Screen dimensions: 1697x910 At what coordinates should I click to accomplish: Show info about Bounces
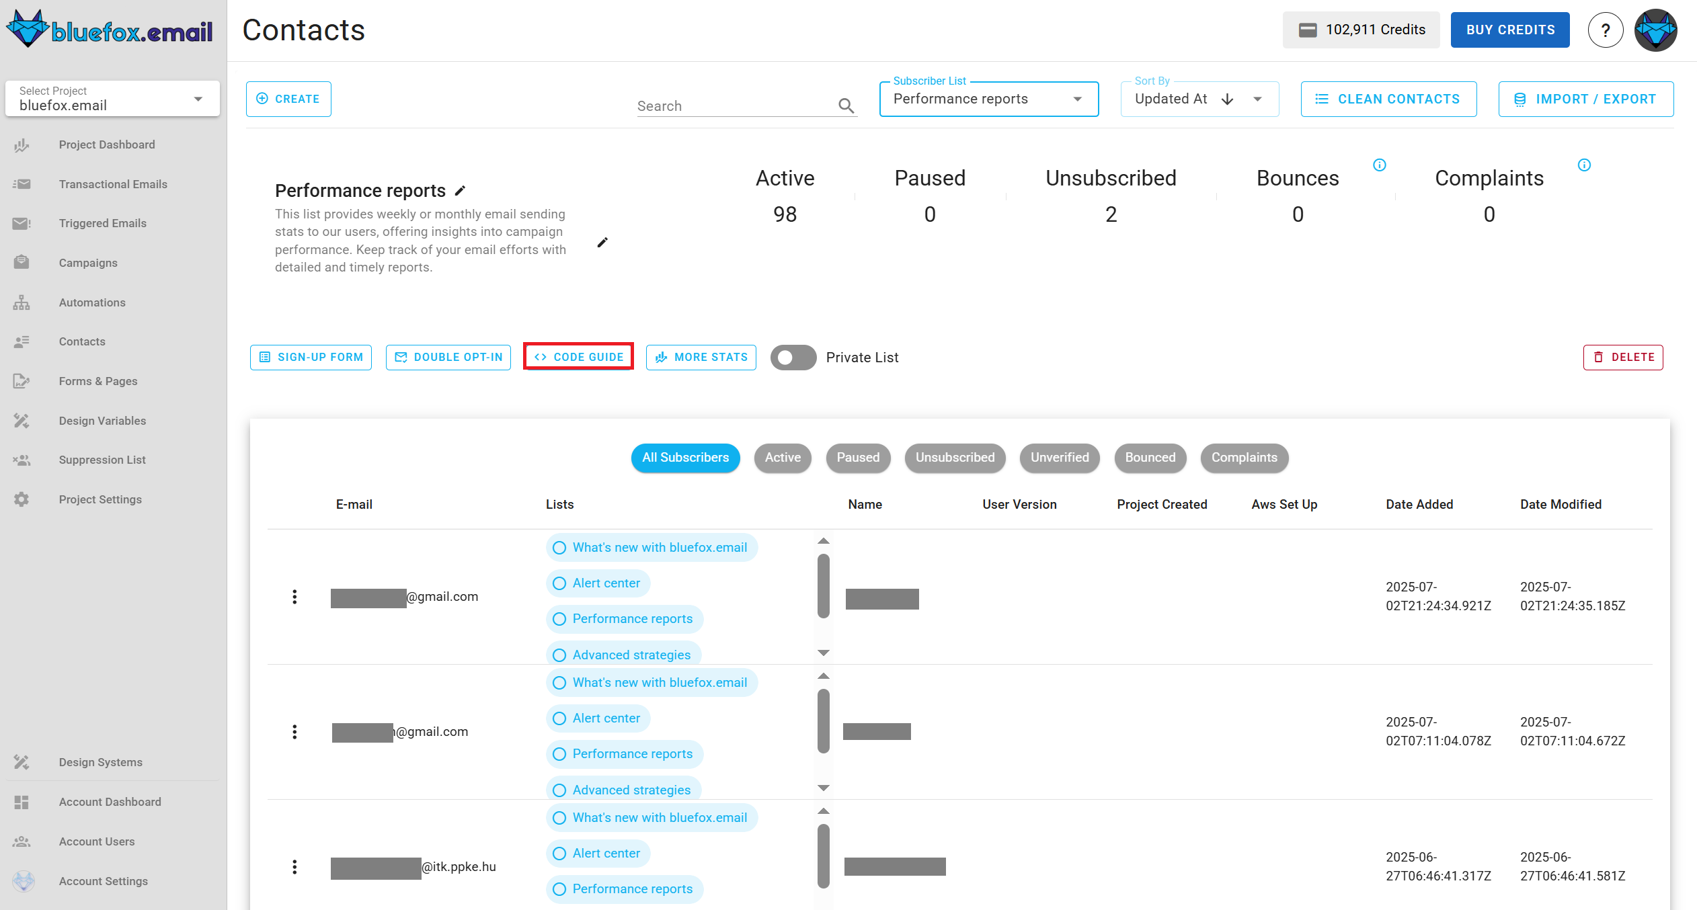pos(1380,165)
